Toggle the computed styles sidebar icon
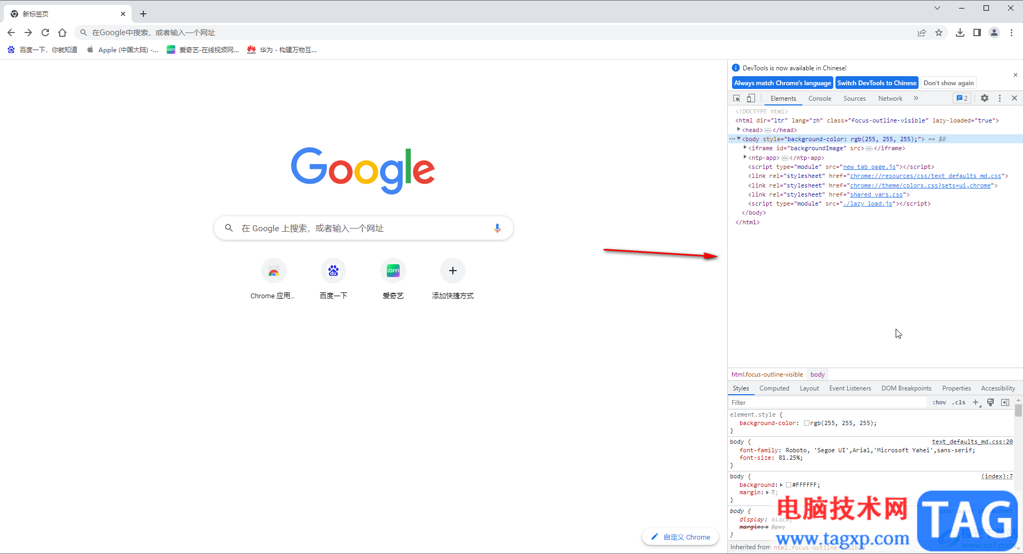Viewport: 1023px width, 554px height. coord(1005,403)
